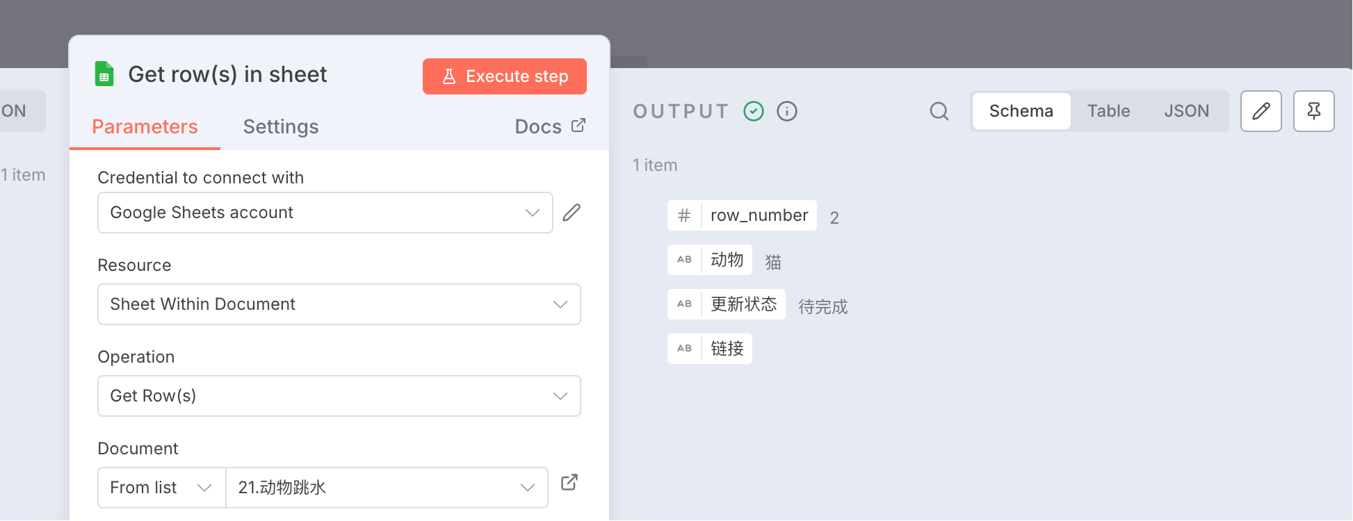The width and height of the screenshot is (1353, 521).
Task: Click the output info circle icon
Action: tap(787, 111)
